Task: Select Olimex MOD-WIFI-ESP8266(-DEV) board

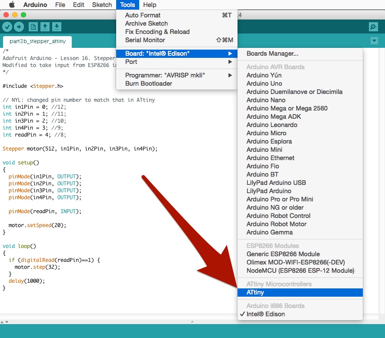Action: pos(300,262)
